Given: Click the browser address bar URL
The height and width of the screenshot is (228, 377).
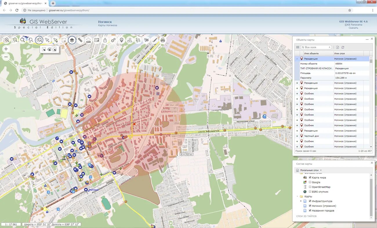Looking at the screenshot, I should (69, 10).
